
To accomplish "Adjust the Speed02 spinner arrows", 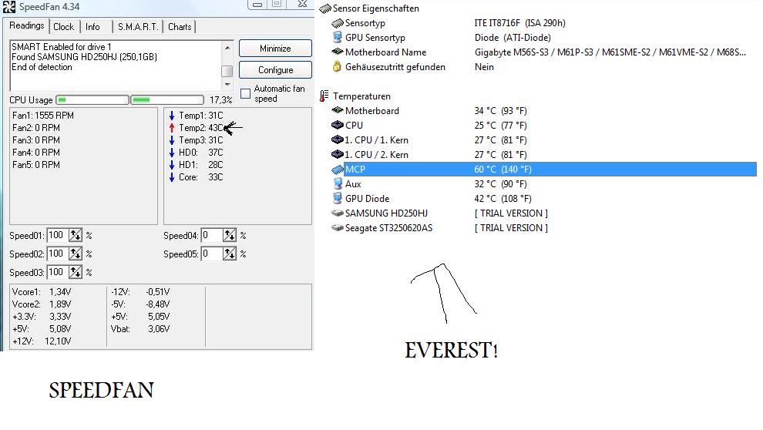I will [x=76, y=254].
